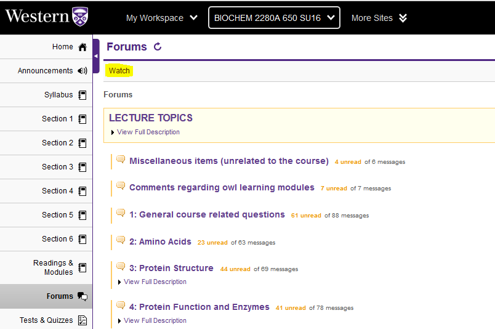Open Miscellaneous items (unrelated to the course) topic
The image size is (495, 329).
click(229, 161)
